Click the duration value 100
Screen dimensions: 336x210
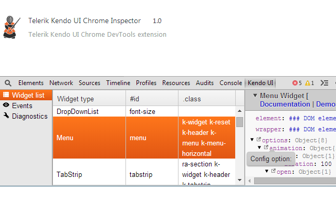point(326,164)
